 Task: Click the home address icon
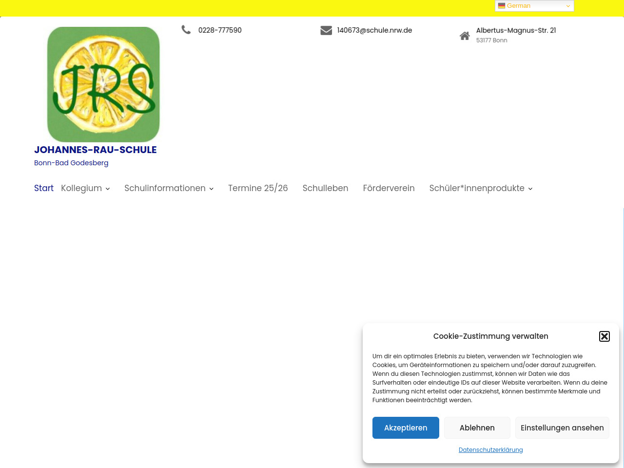465,36
